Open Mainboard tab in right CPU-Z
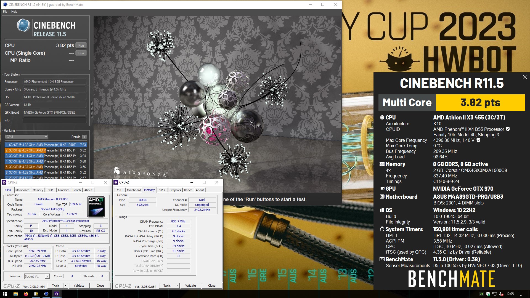 tap(134, 190)
